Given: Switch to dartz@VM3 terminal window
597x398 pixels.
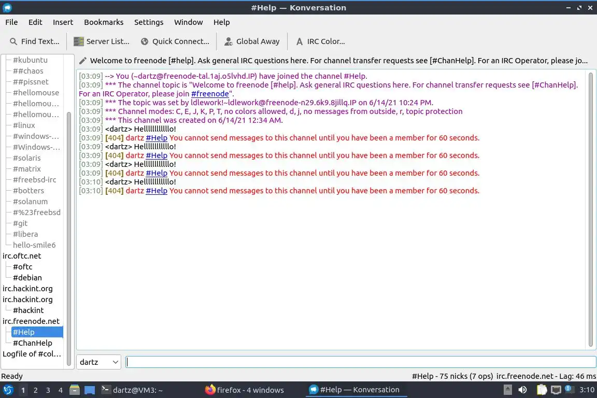Looking at the screenshot, I should (x=132, y=390).
